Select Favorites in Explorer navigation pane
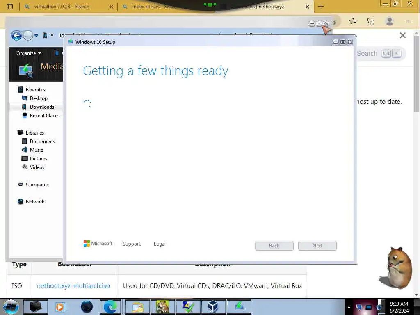The width and height of the screenshot is (420, 315). pos(35,90)
